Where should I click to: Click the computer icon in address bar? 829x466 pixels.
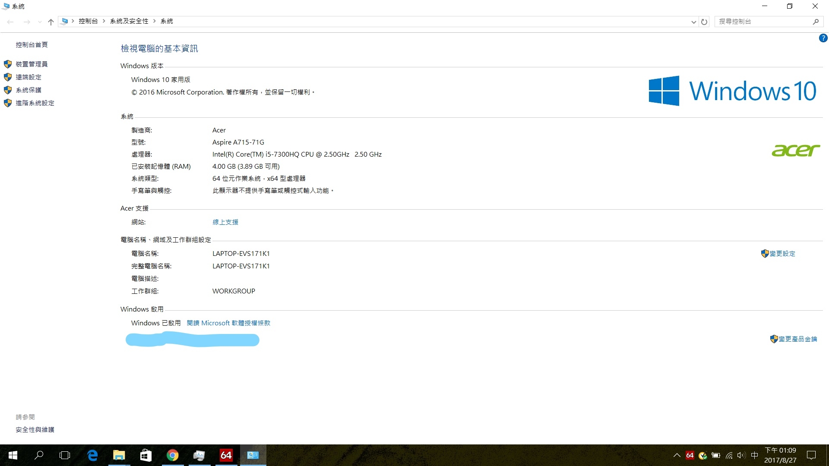[65, 21]
